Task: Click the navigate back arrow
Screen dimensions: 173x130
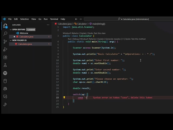Action: [76, 19]
